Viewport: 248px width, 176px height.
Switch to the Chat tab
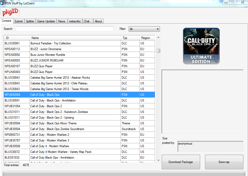tap(86, 21)
